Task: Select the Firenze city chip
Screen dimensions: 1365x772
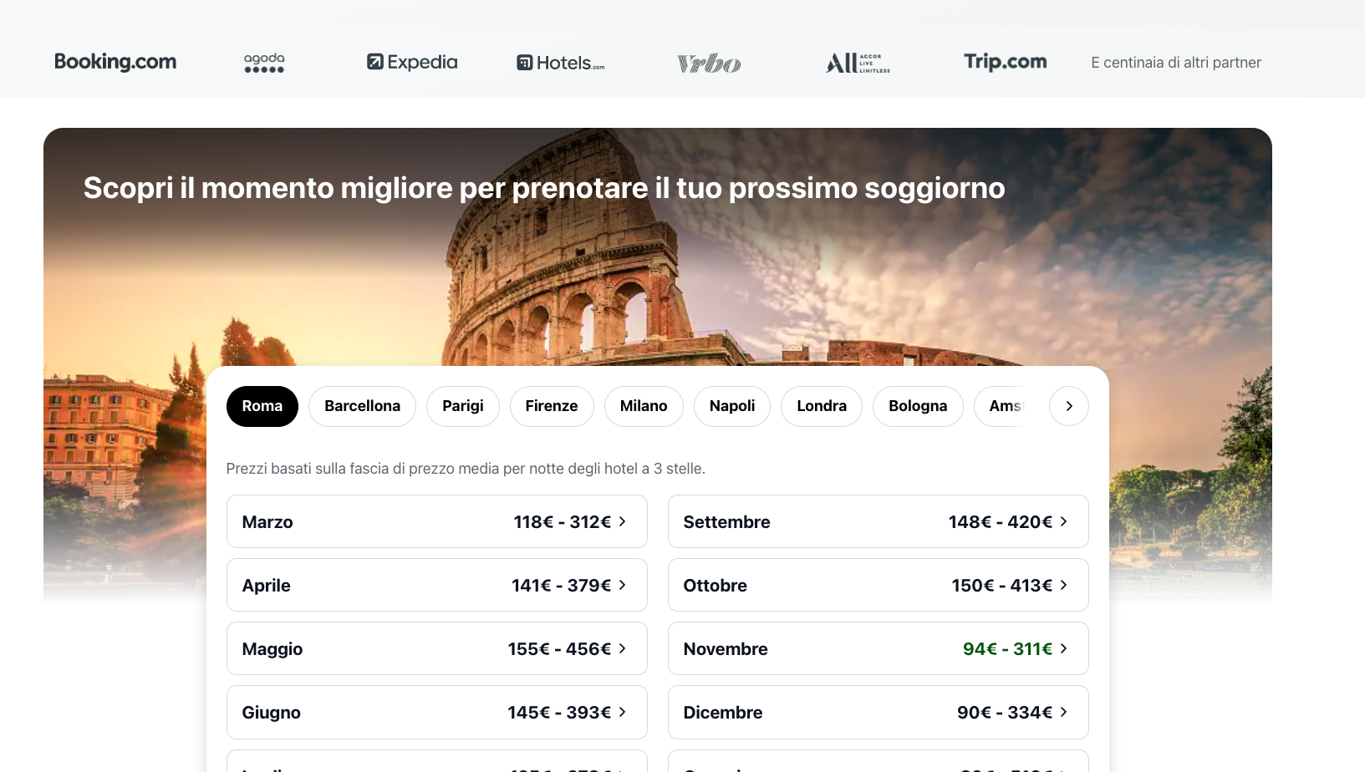Action: click(551, 406)
